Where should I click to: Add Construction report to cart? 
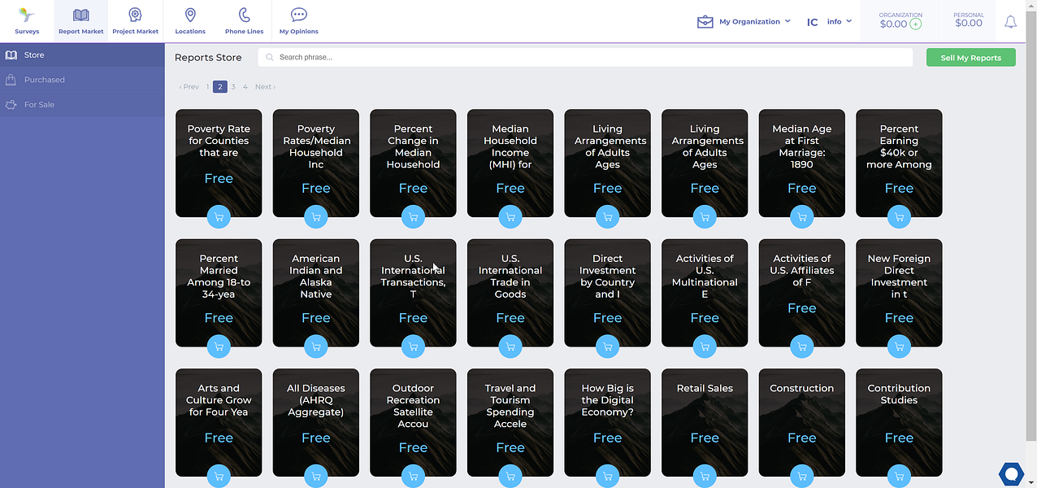coord(802,476)
